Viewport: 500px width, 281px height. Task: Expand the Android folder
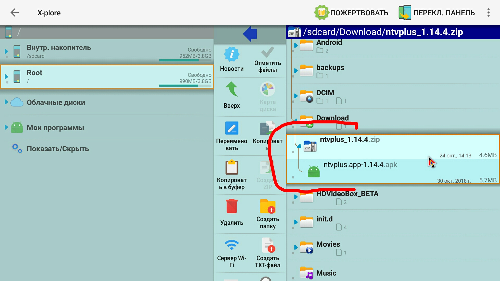coord(296,46)
